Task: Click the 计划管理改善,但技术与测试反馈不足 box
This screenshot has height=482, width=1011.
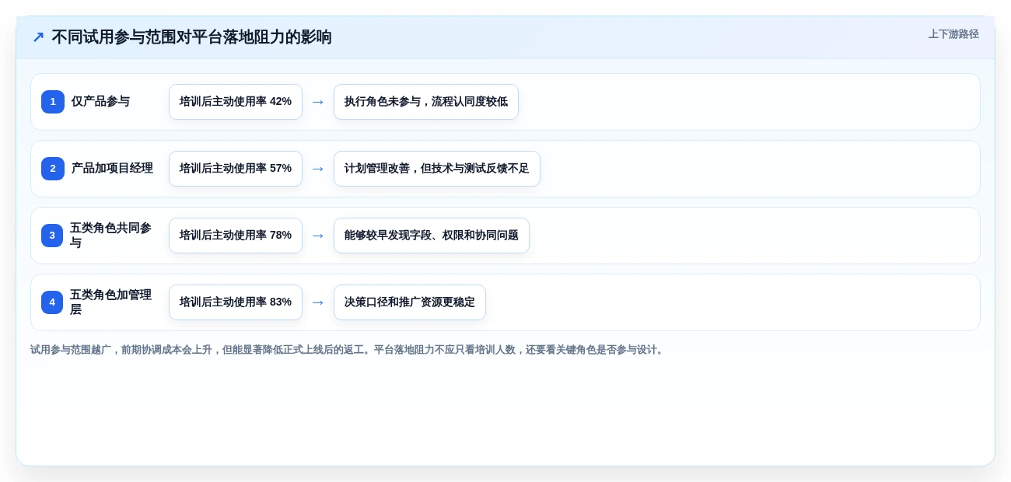Action: pos(437,169)
